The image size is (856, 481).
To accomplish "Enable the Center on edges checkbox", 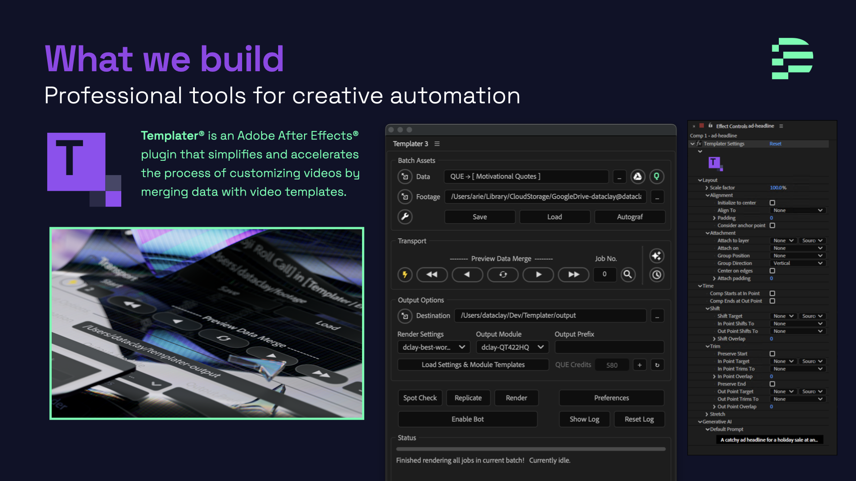I will pos(772,271).
